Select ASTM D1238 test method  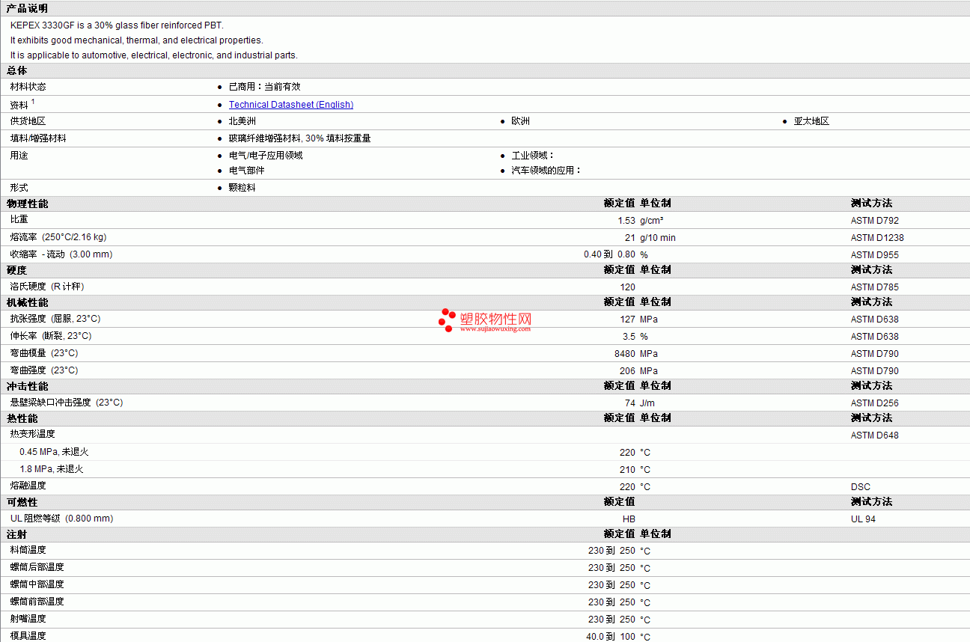[x=877, y=238]
